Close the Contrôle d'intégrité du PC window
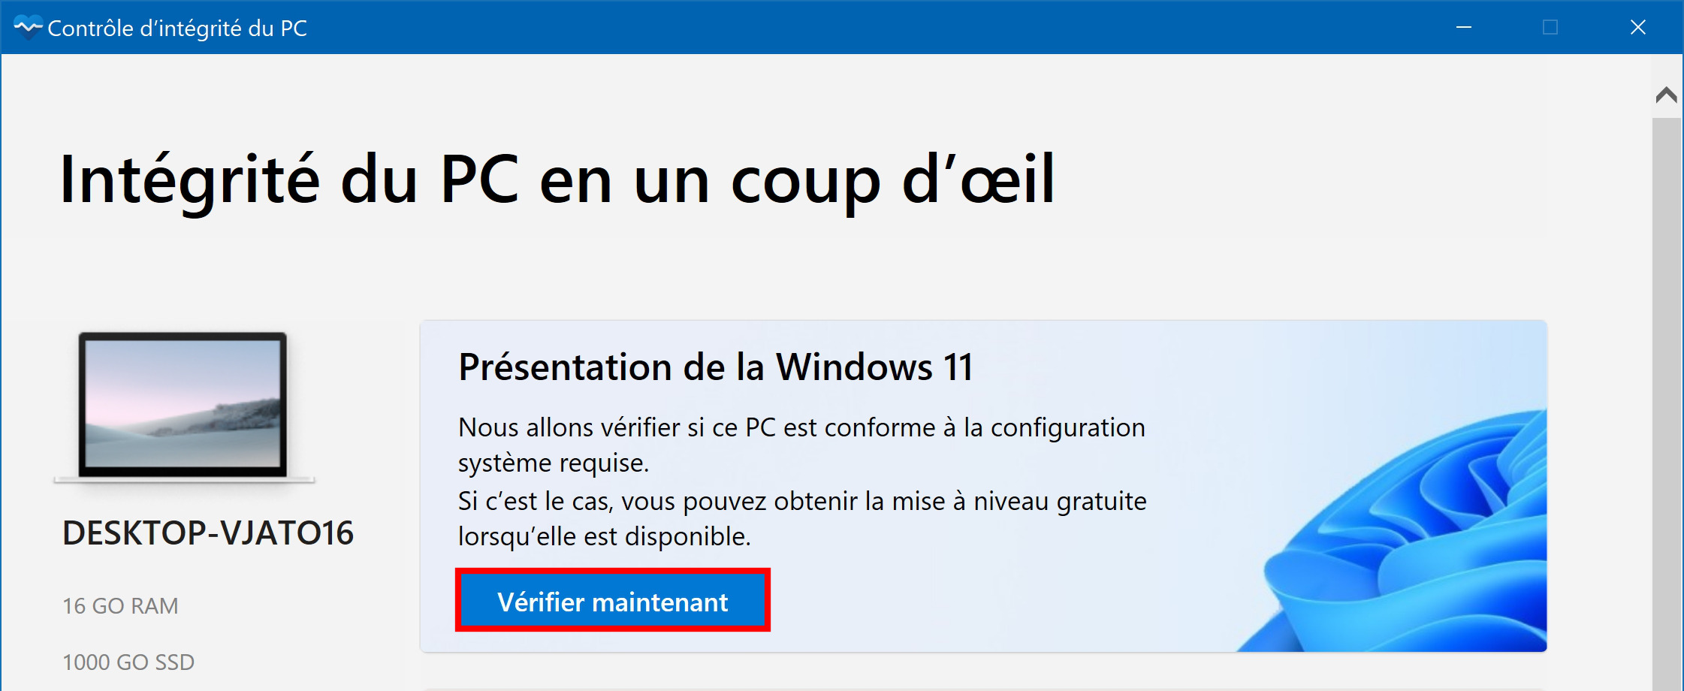Viewport: 1684px width, 691px height. click(x=1638, y=28)
